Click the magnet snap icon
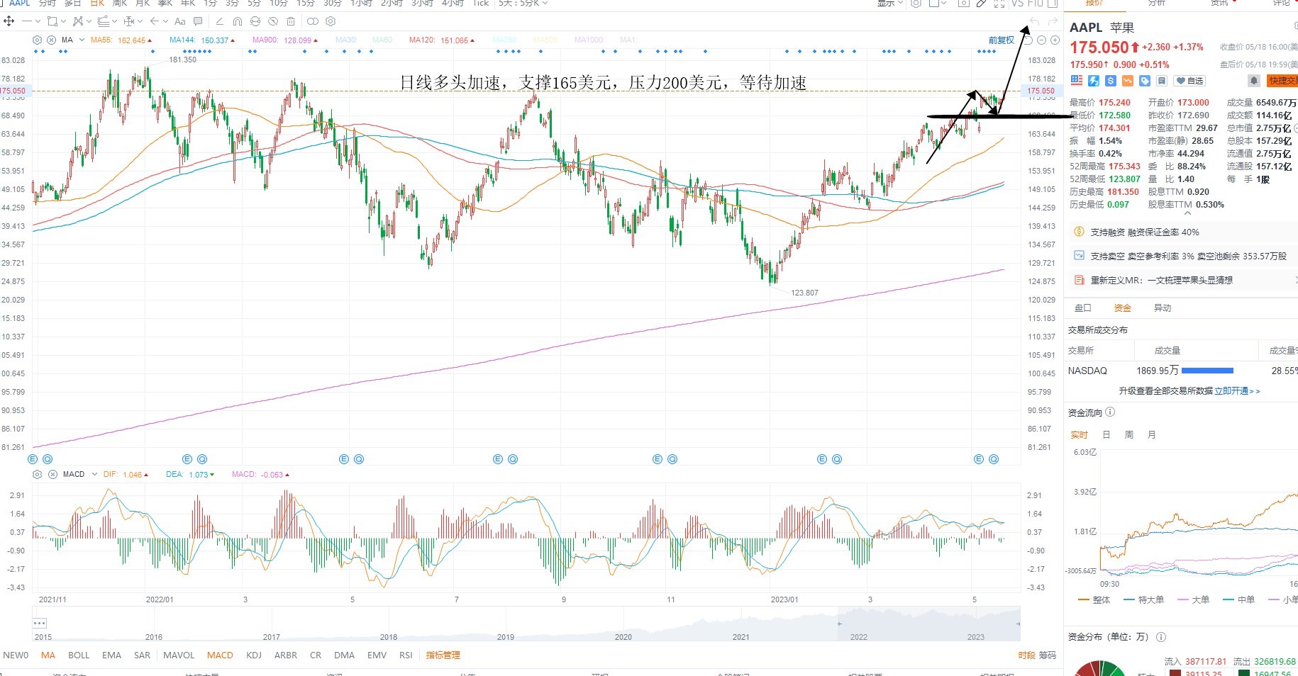This screenshot has height=676, width=1298. [x=238, y=21]
